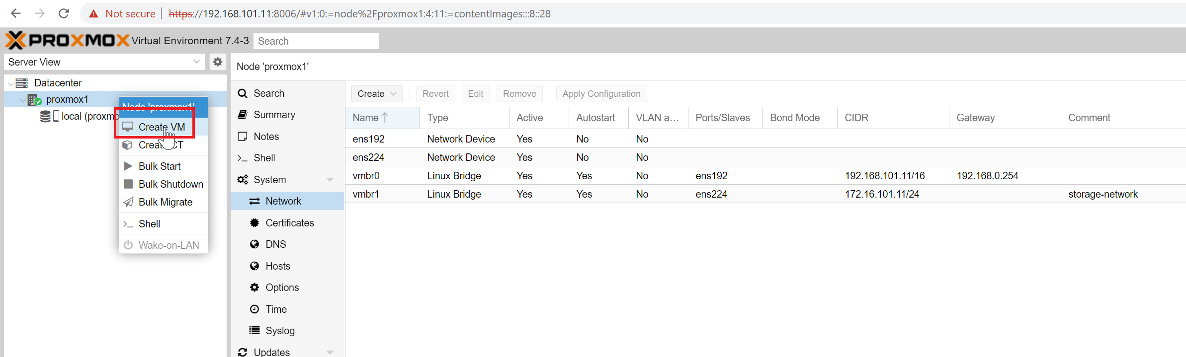Click the Create CT cube icon

(x=128, y=145)
